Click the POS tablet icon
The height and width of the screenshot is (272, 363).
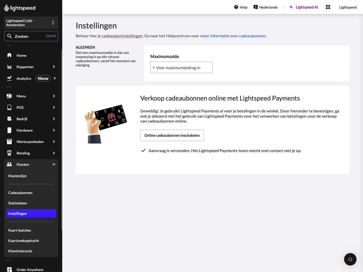tap(9, 108)
